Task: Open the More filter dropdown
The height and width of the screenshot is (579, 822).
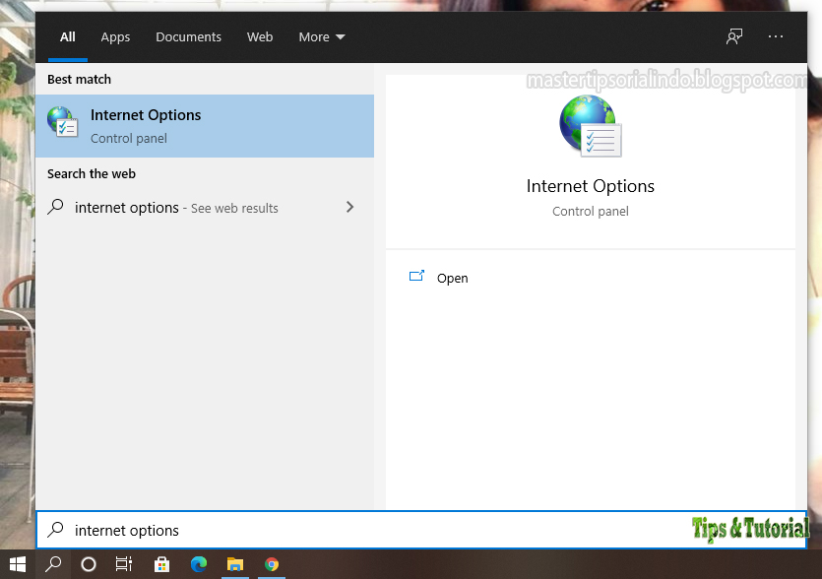Action: [321, 36]
